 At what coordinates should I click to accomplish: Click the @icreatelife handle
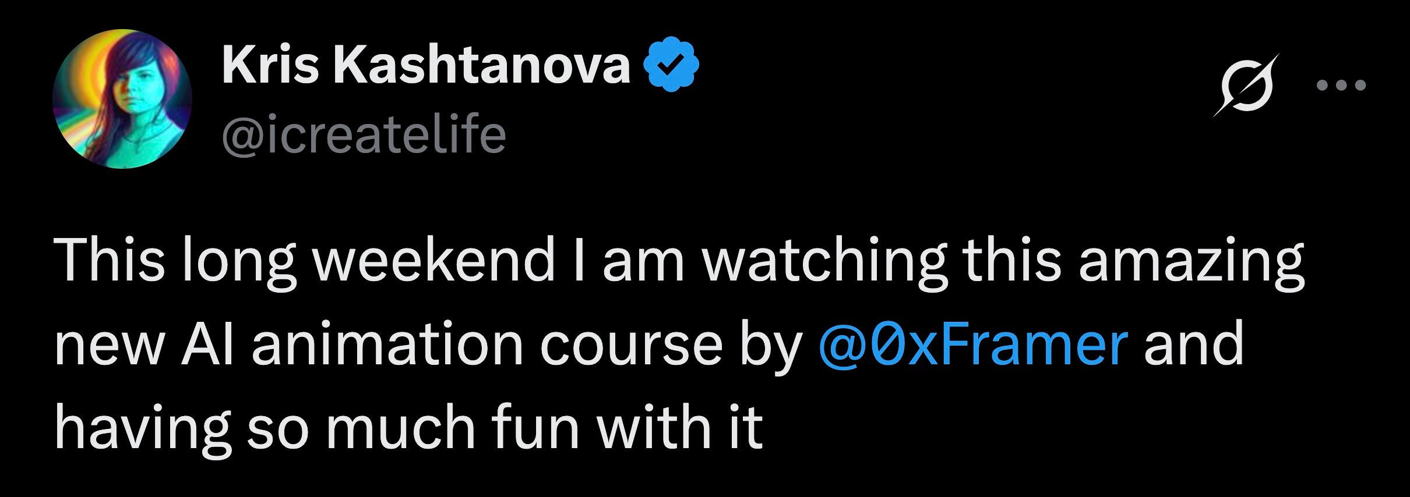tap(364, 136)
